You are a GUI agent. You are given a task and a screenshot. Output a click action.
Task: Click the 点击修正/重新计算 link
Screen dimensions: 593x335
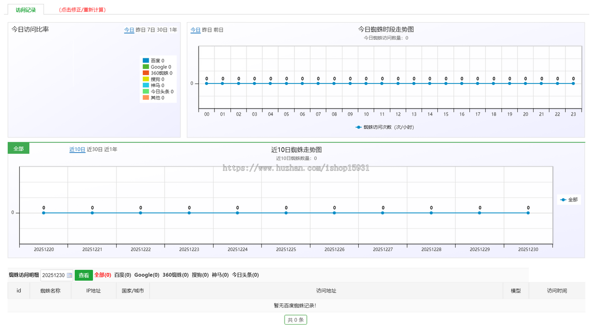click(82, 10)
